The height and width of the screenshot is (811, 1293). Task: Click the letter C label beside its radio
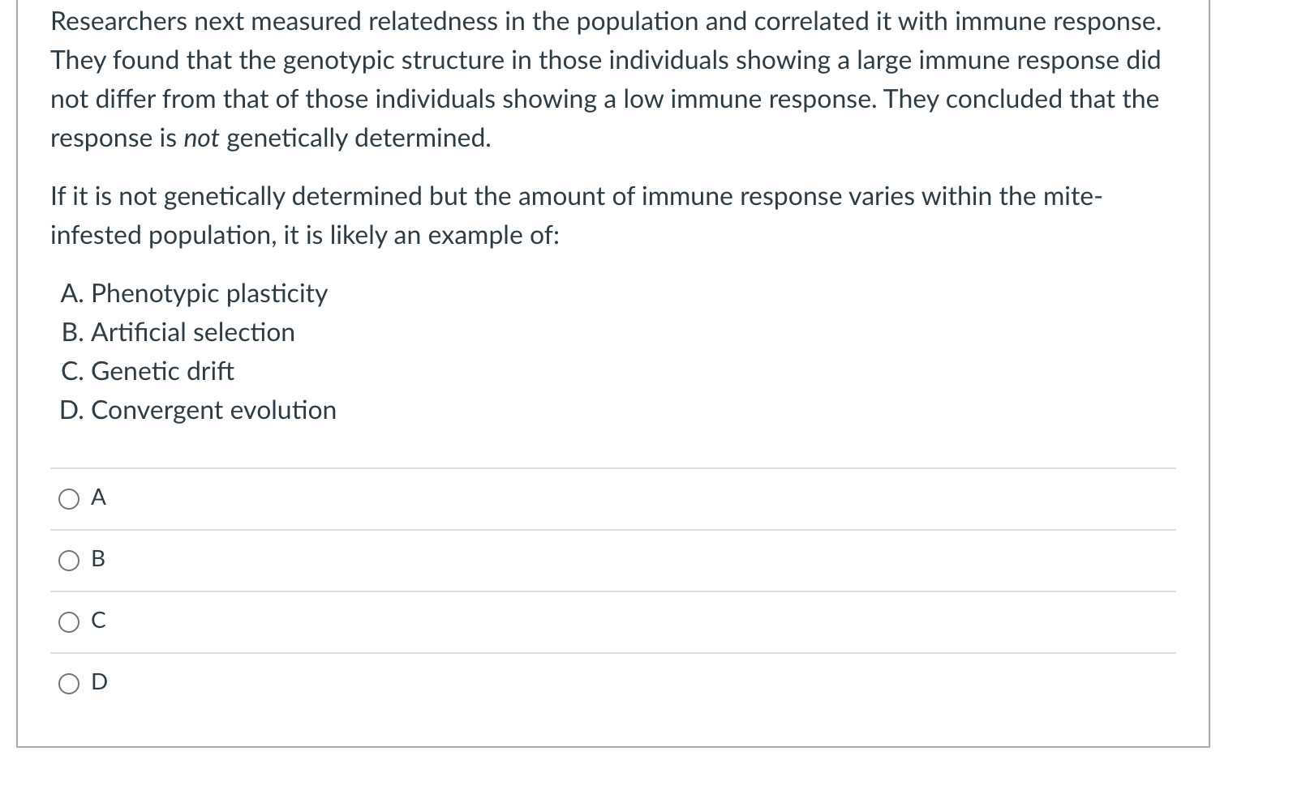click(98, 621)
